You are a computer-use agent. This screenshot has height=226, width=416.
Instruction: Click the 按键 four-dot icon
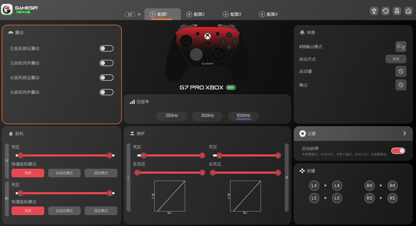(x=302, y=171)
